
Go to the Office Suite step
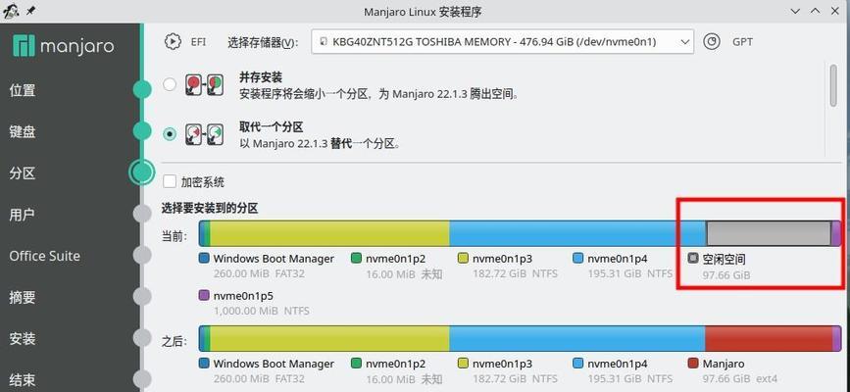tap(44, 256)
